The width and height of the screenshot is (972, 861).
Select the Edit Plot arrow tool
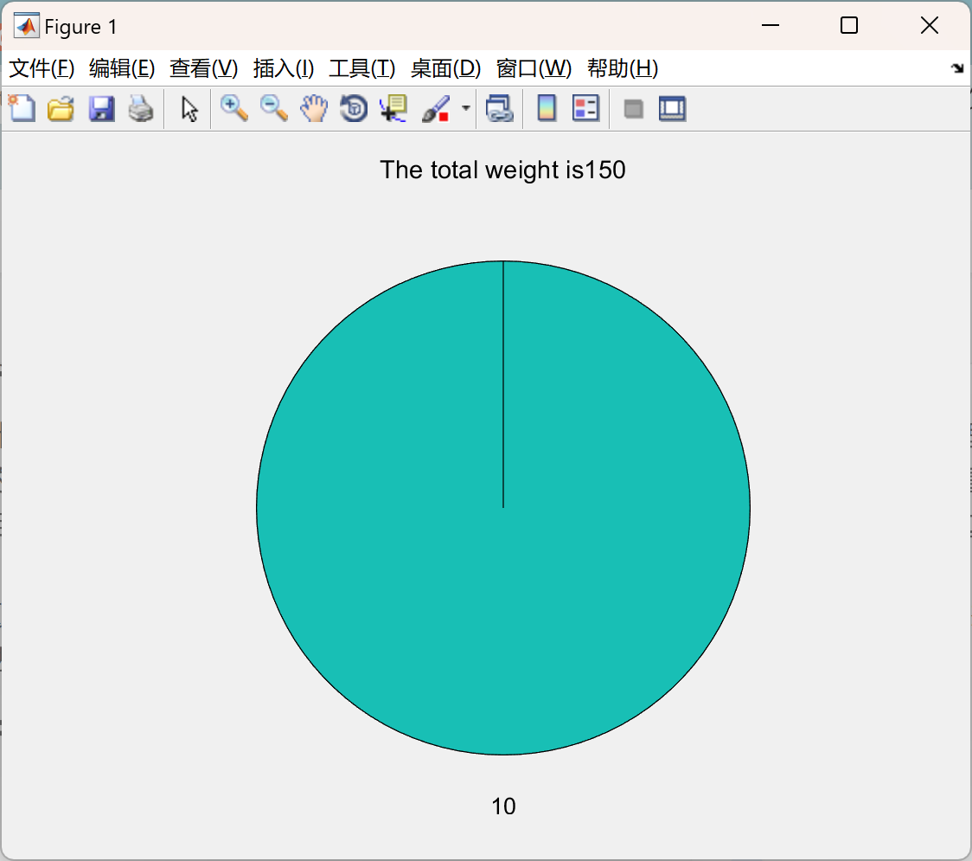click(189, 108)
